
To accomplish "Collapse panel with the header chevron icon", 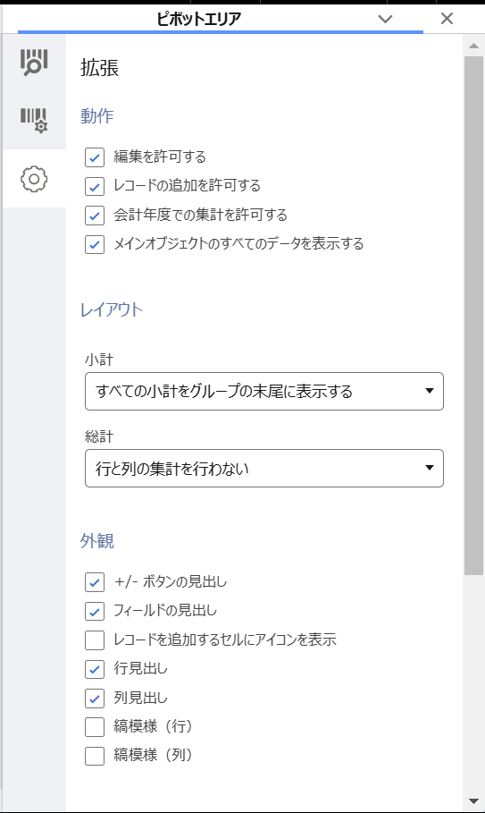I will pyautogui.click(x=385, y=19).
